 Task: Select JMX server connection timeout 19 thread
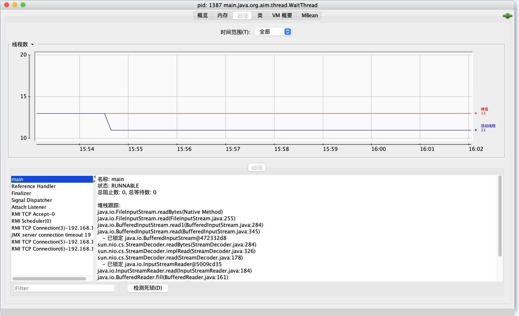(x=52, y=235)
